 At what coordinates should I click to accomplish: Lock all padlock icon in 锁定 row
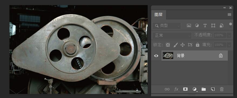[x=197, y=45]
